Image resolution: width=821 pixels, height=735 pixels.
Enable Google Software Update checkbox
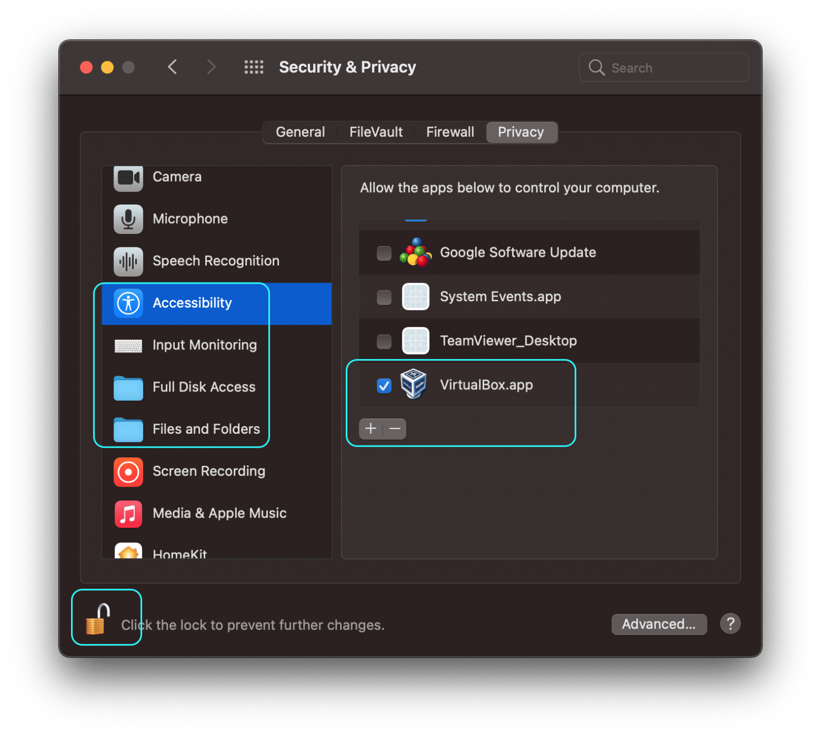(384, 253)
